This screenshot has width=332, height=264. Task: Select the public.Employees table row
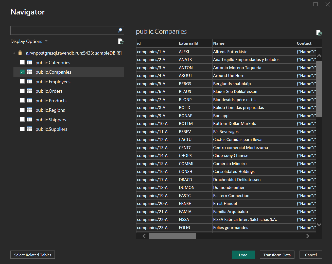[69, 81]
